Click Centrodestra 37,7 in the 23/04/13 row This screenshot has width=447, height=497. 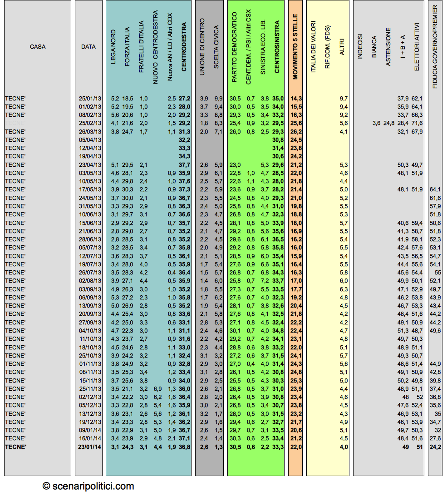[x=184, y=165]
